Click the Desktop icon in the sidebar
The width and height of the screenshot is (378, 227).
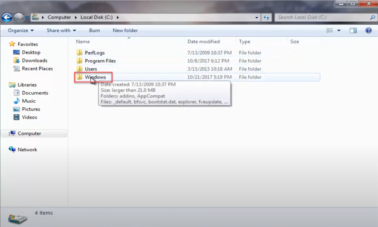16,52
